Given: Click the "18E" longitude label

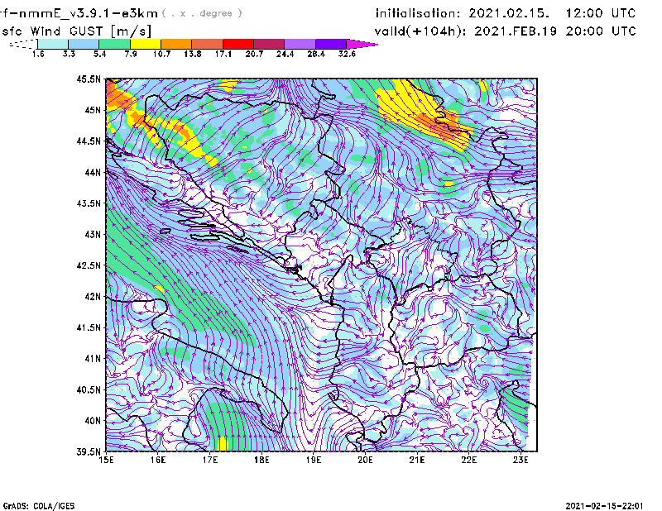Looking at the screenshot, I should [261, 460].
